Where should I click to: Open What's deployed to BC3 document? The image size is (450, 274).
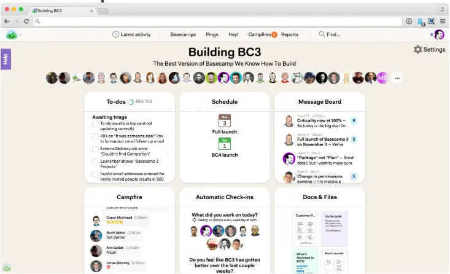(305, 261)
